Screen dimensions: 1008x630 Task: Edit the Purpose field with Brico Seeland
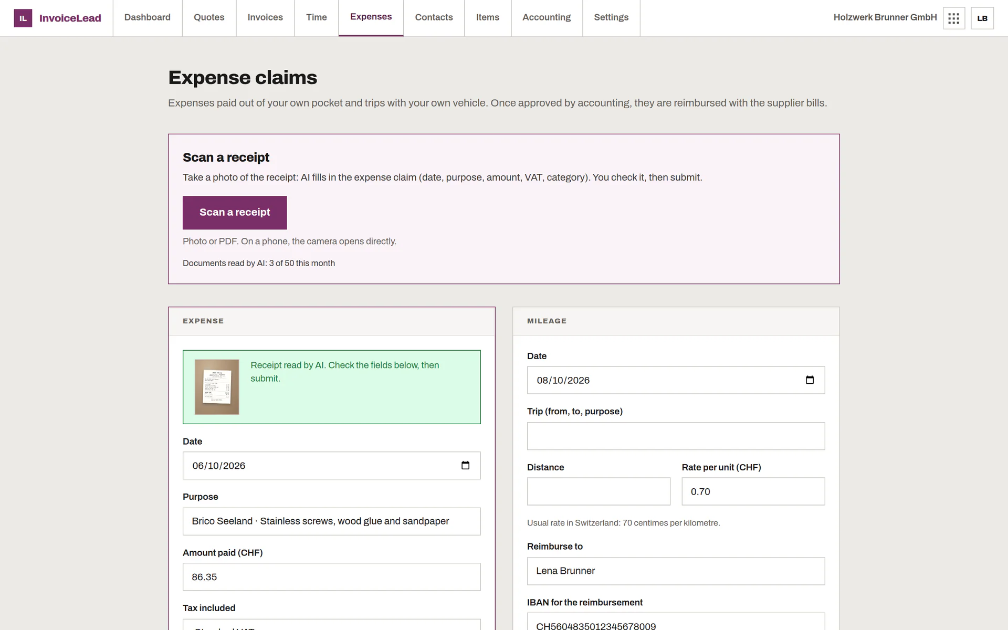331,521
